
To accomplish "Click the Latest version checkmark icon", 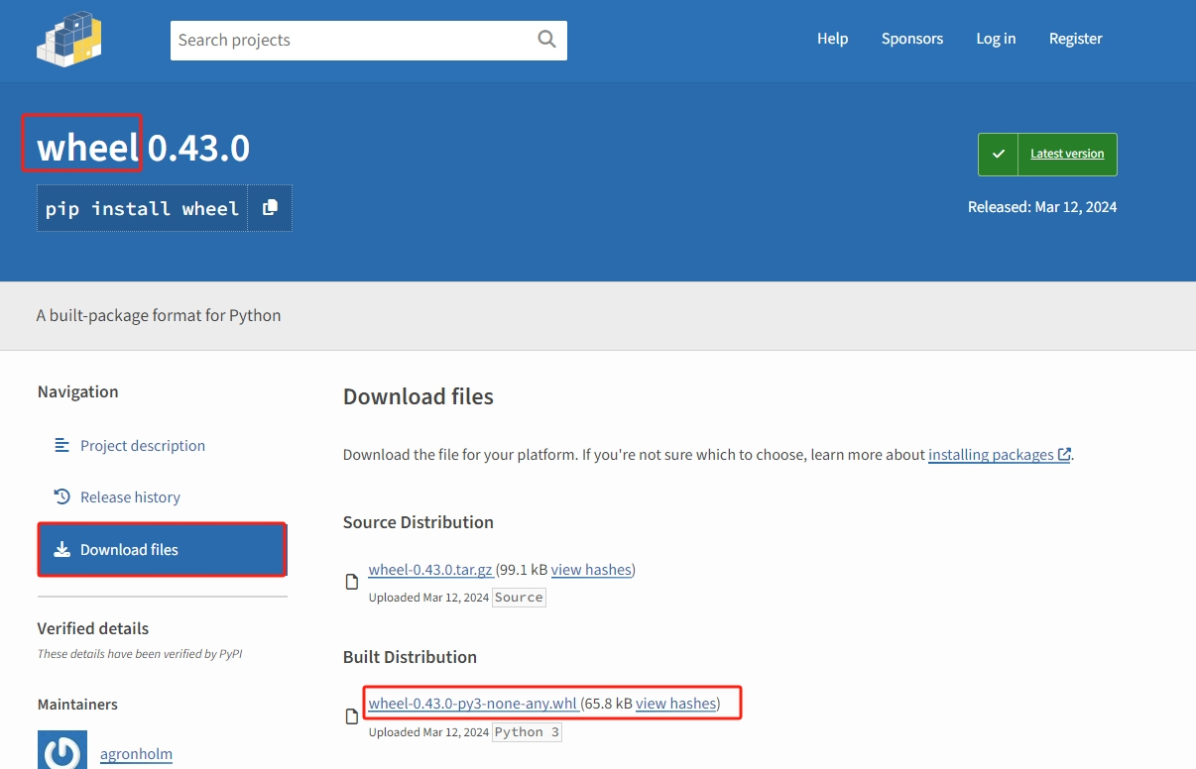I will (999, 155).
